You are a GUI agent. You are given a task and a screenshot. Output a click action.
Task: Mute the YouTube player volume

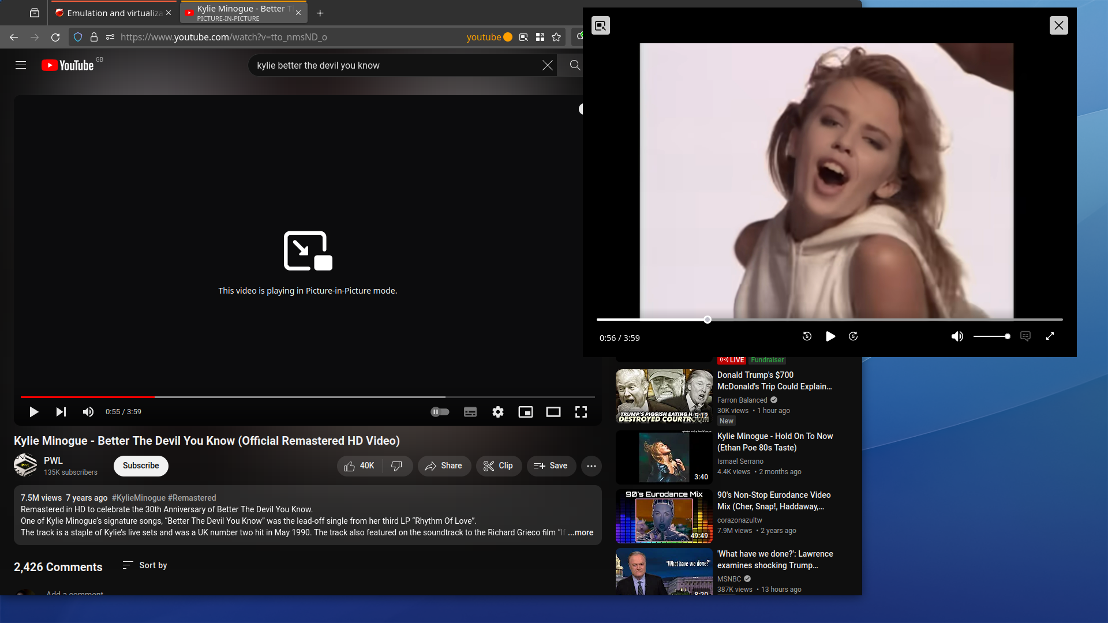coord(88,412)
